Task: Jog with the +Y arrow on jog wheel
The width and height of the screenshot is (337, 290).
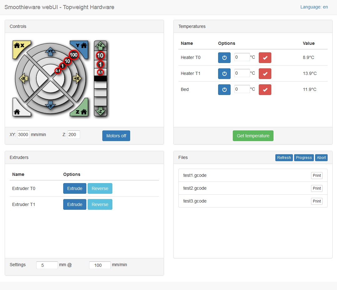Action: (50, 51)
